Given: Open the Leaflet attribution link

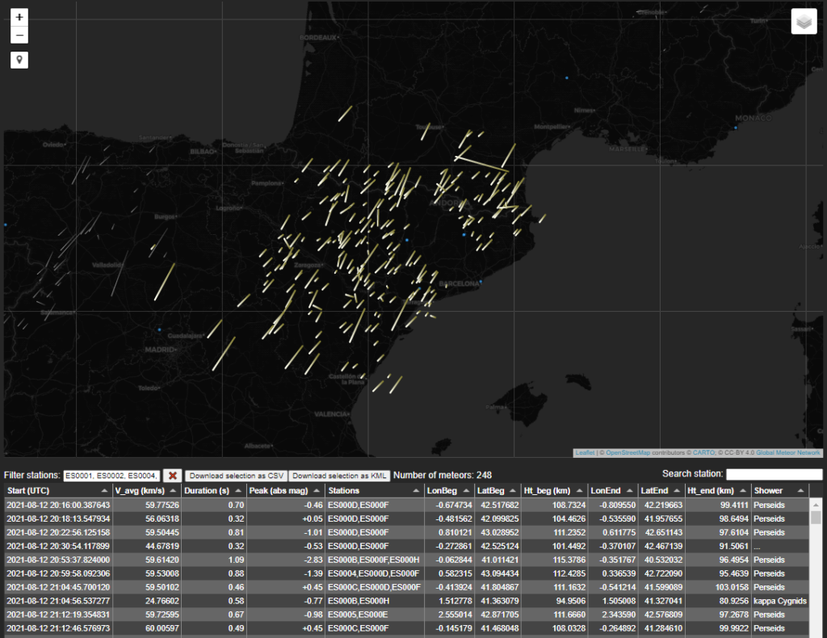Looking at the screenshot, I should point(585,453).
